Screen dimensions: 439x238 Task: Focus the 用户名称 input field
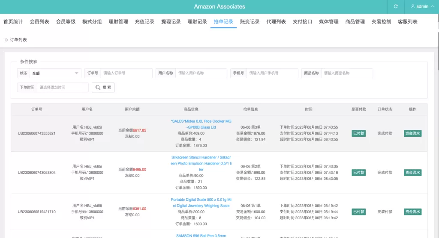(201, 73)
